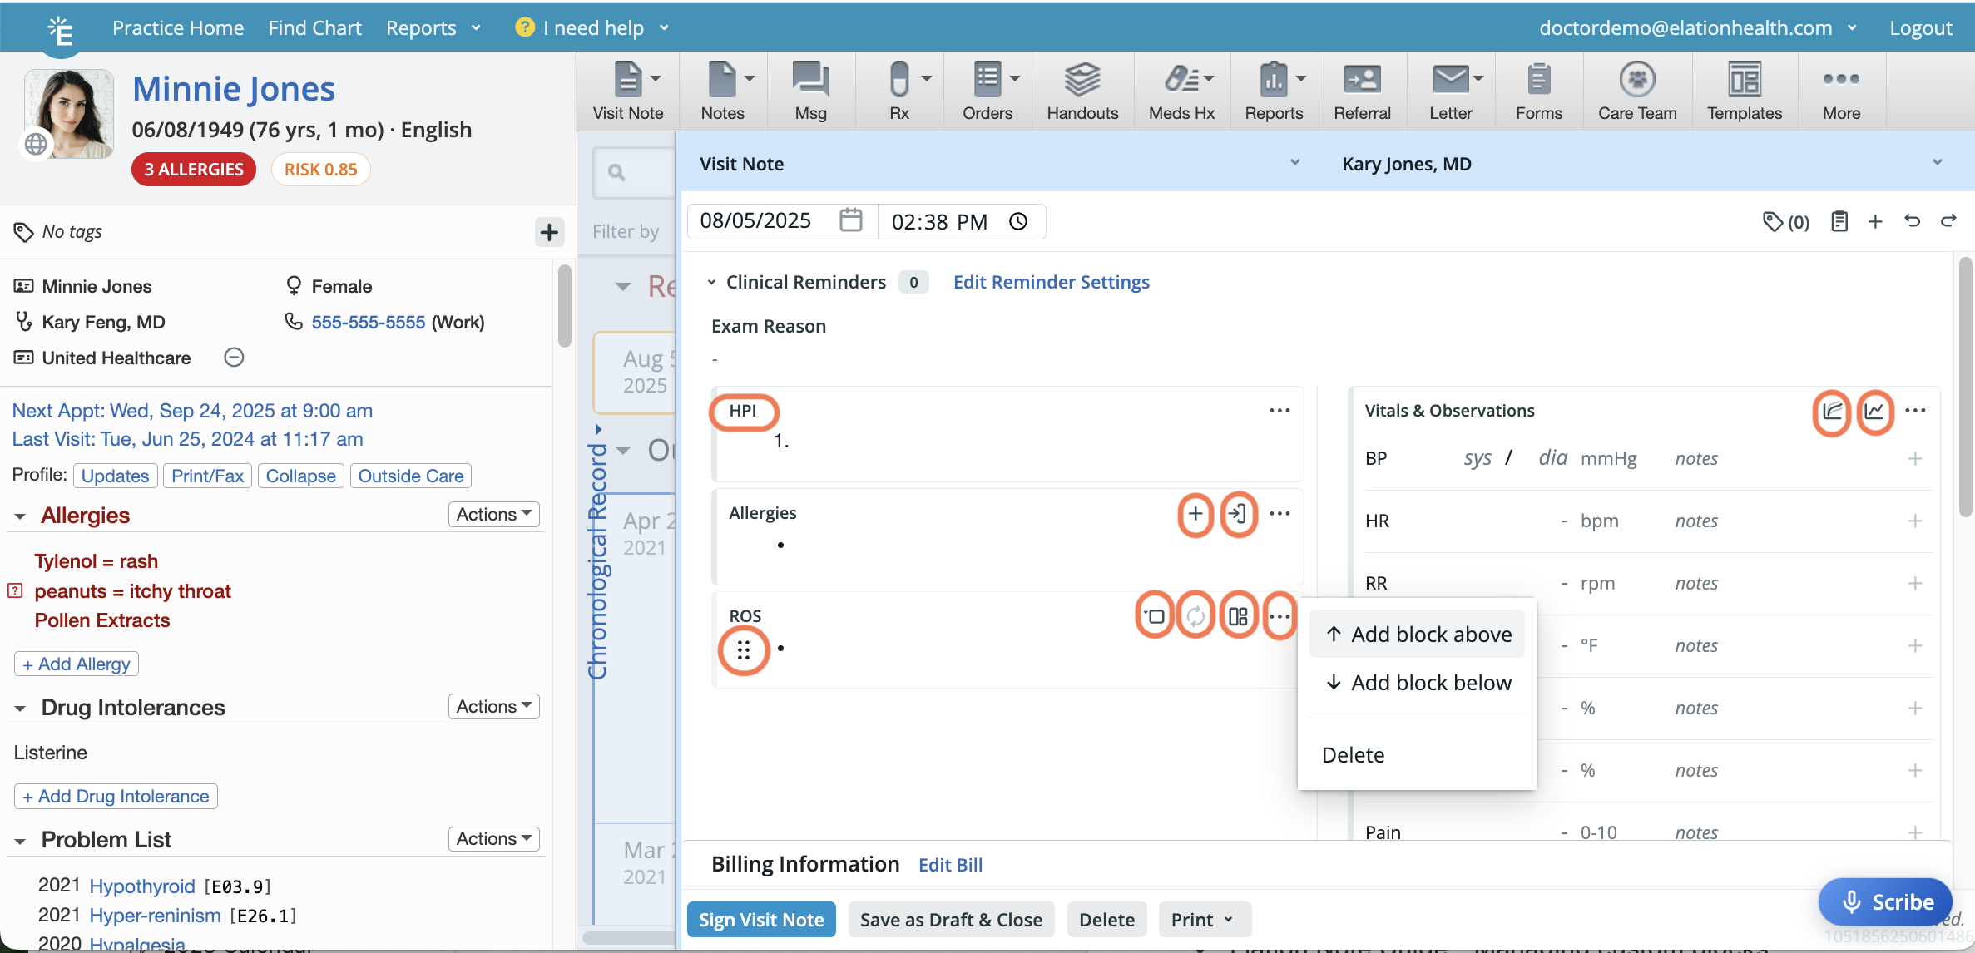Open the Edit Reminder Settings link
The image size is (1975, 953).
pyautogui.click(x=1051, y=282)
